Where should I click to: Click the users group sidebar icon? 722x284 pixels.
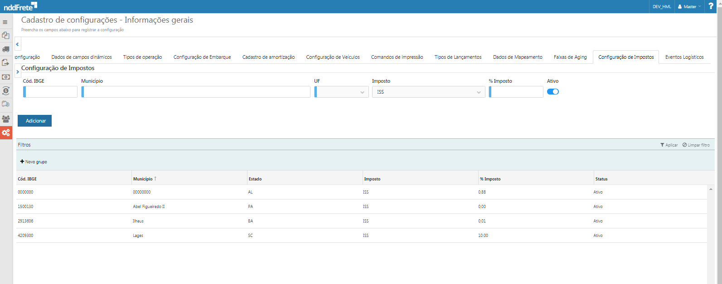tap(6, 119)
